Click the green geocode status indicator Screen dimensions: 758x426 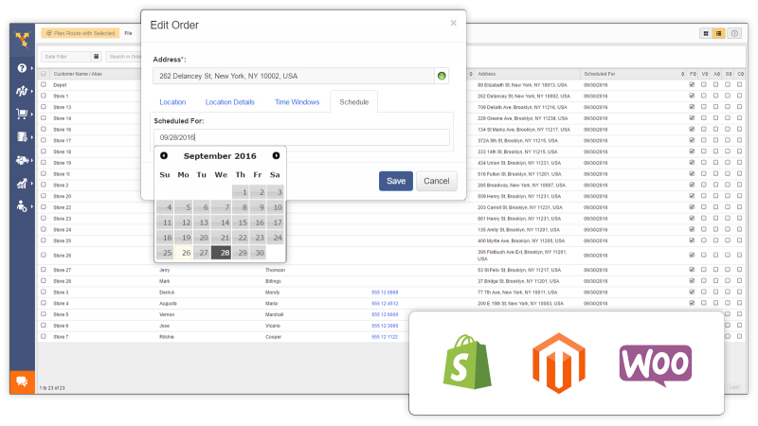coord(442,76)
